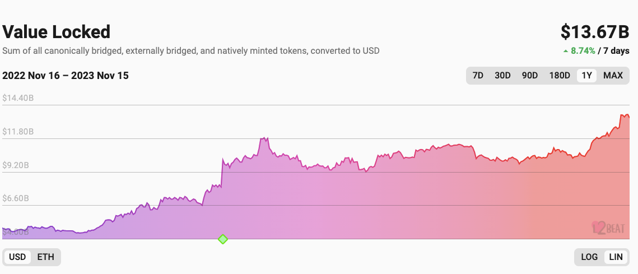Screen dimensions: 638x274
Task: Enable LOG scale on chart
Action: coord(589,257)
